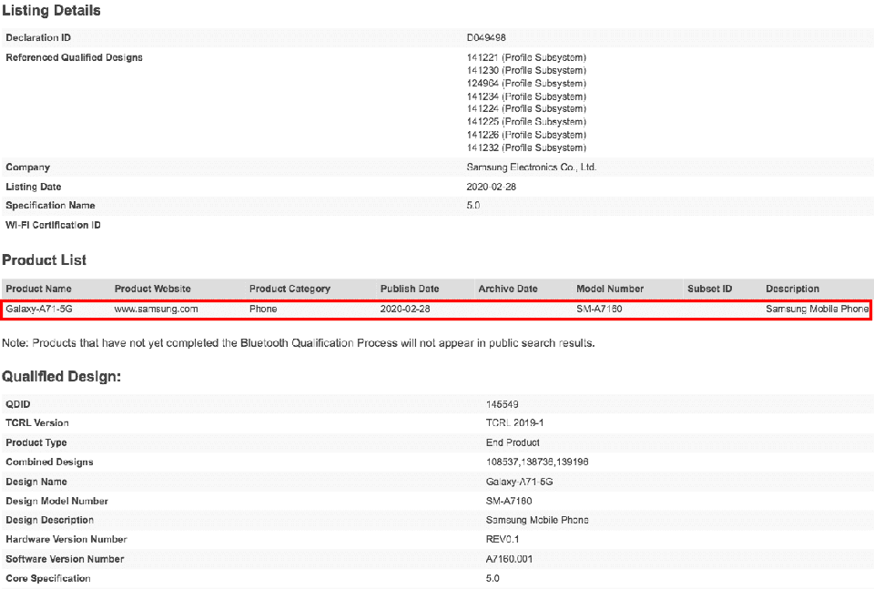Click the Product List heading
The width and height of the screenshot is (874, 589).
pyautogui.click(x=44, y=260)
